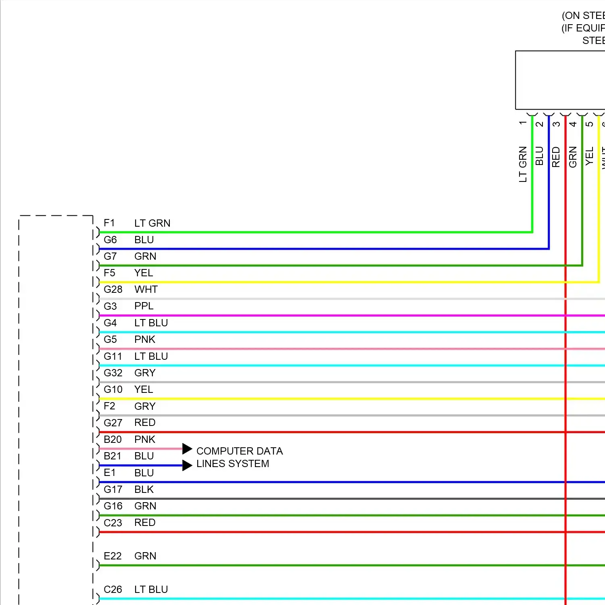The width and height of the screenshot is (605, 605).
Task: Click the RED color label beside C23
Action: pos(145,522)
